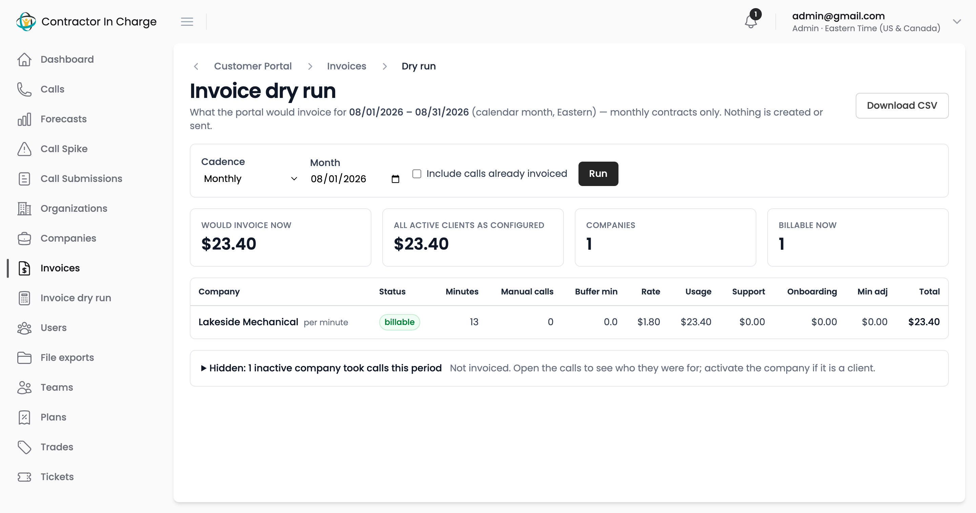Click the Users group icon
Image resolution: width=976 pixels, height=513 pixels.
[x=24, y=328]
